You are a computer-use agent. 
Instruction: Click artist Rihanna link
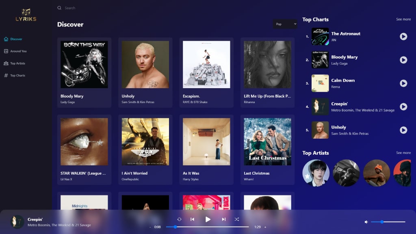pos(249,102)
